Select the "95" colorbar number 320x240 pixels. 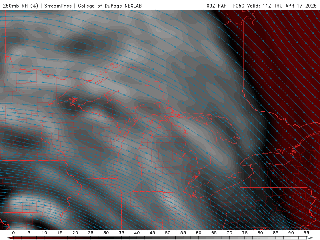[306, 233]
